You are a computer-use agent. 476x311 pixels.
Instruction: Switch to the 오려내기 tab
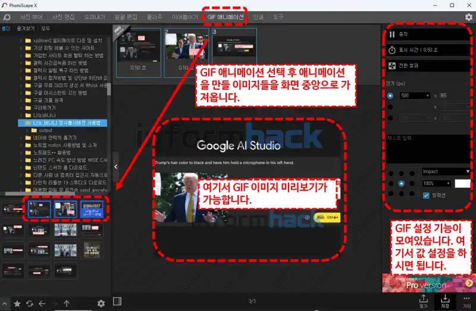tap(95, 17)
